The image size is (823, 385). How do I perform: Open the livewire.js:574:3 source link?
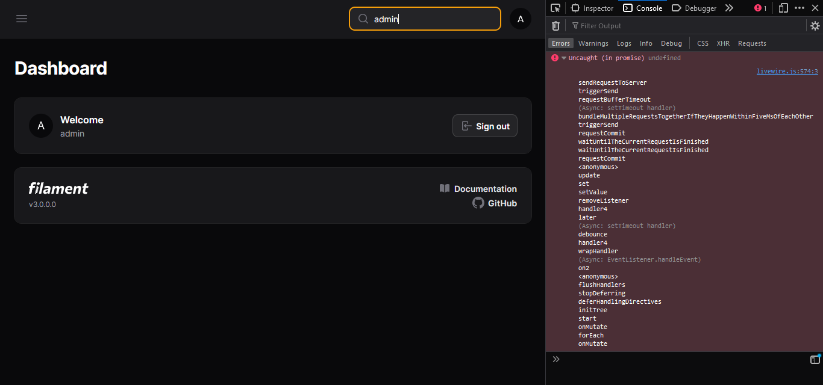[787, 70]
